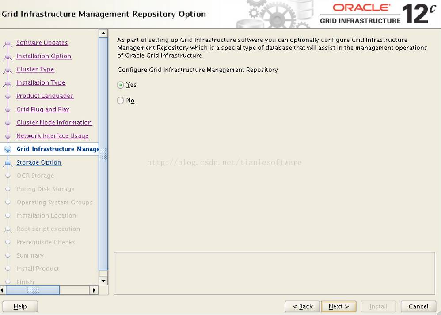Viewport: 441px width, 315px height.
Task: Click the Network Interface Usage bullet icon
Action: pos(8,136)
